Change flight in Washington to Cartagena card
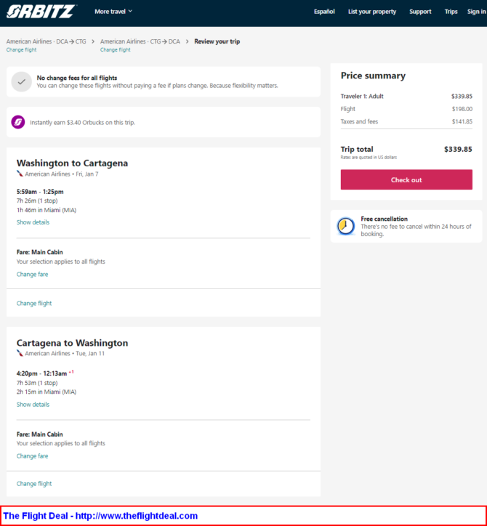The height and width of the screenshot is (526, 487). point(34,303)
